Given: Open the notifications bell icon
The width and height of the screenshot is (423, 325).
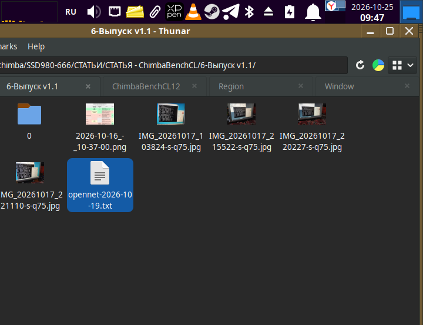Looking at the screenshot, I should pos(313,12).
